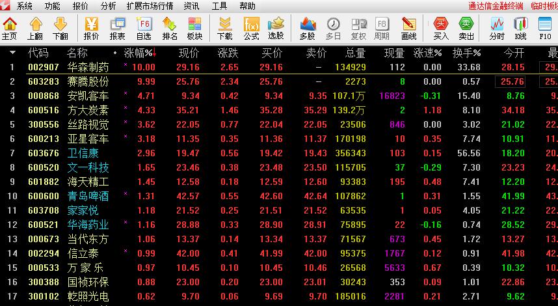Select stock name 信立泰
Screen dimensions: 558x306
click(83, 253)
